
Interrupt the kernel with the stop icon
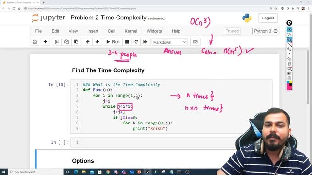tap(127, 42)
